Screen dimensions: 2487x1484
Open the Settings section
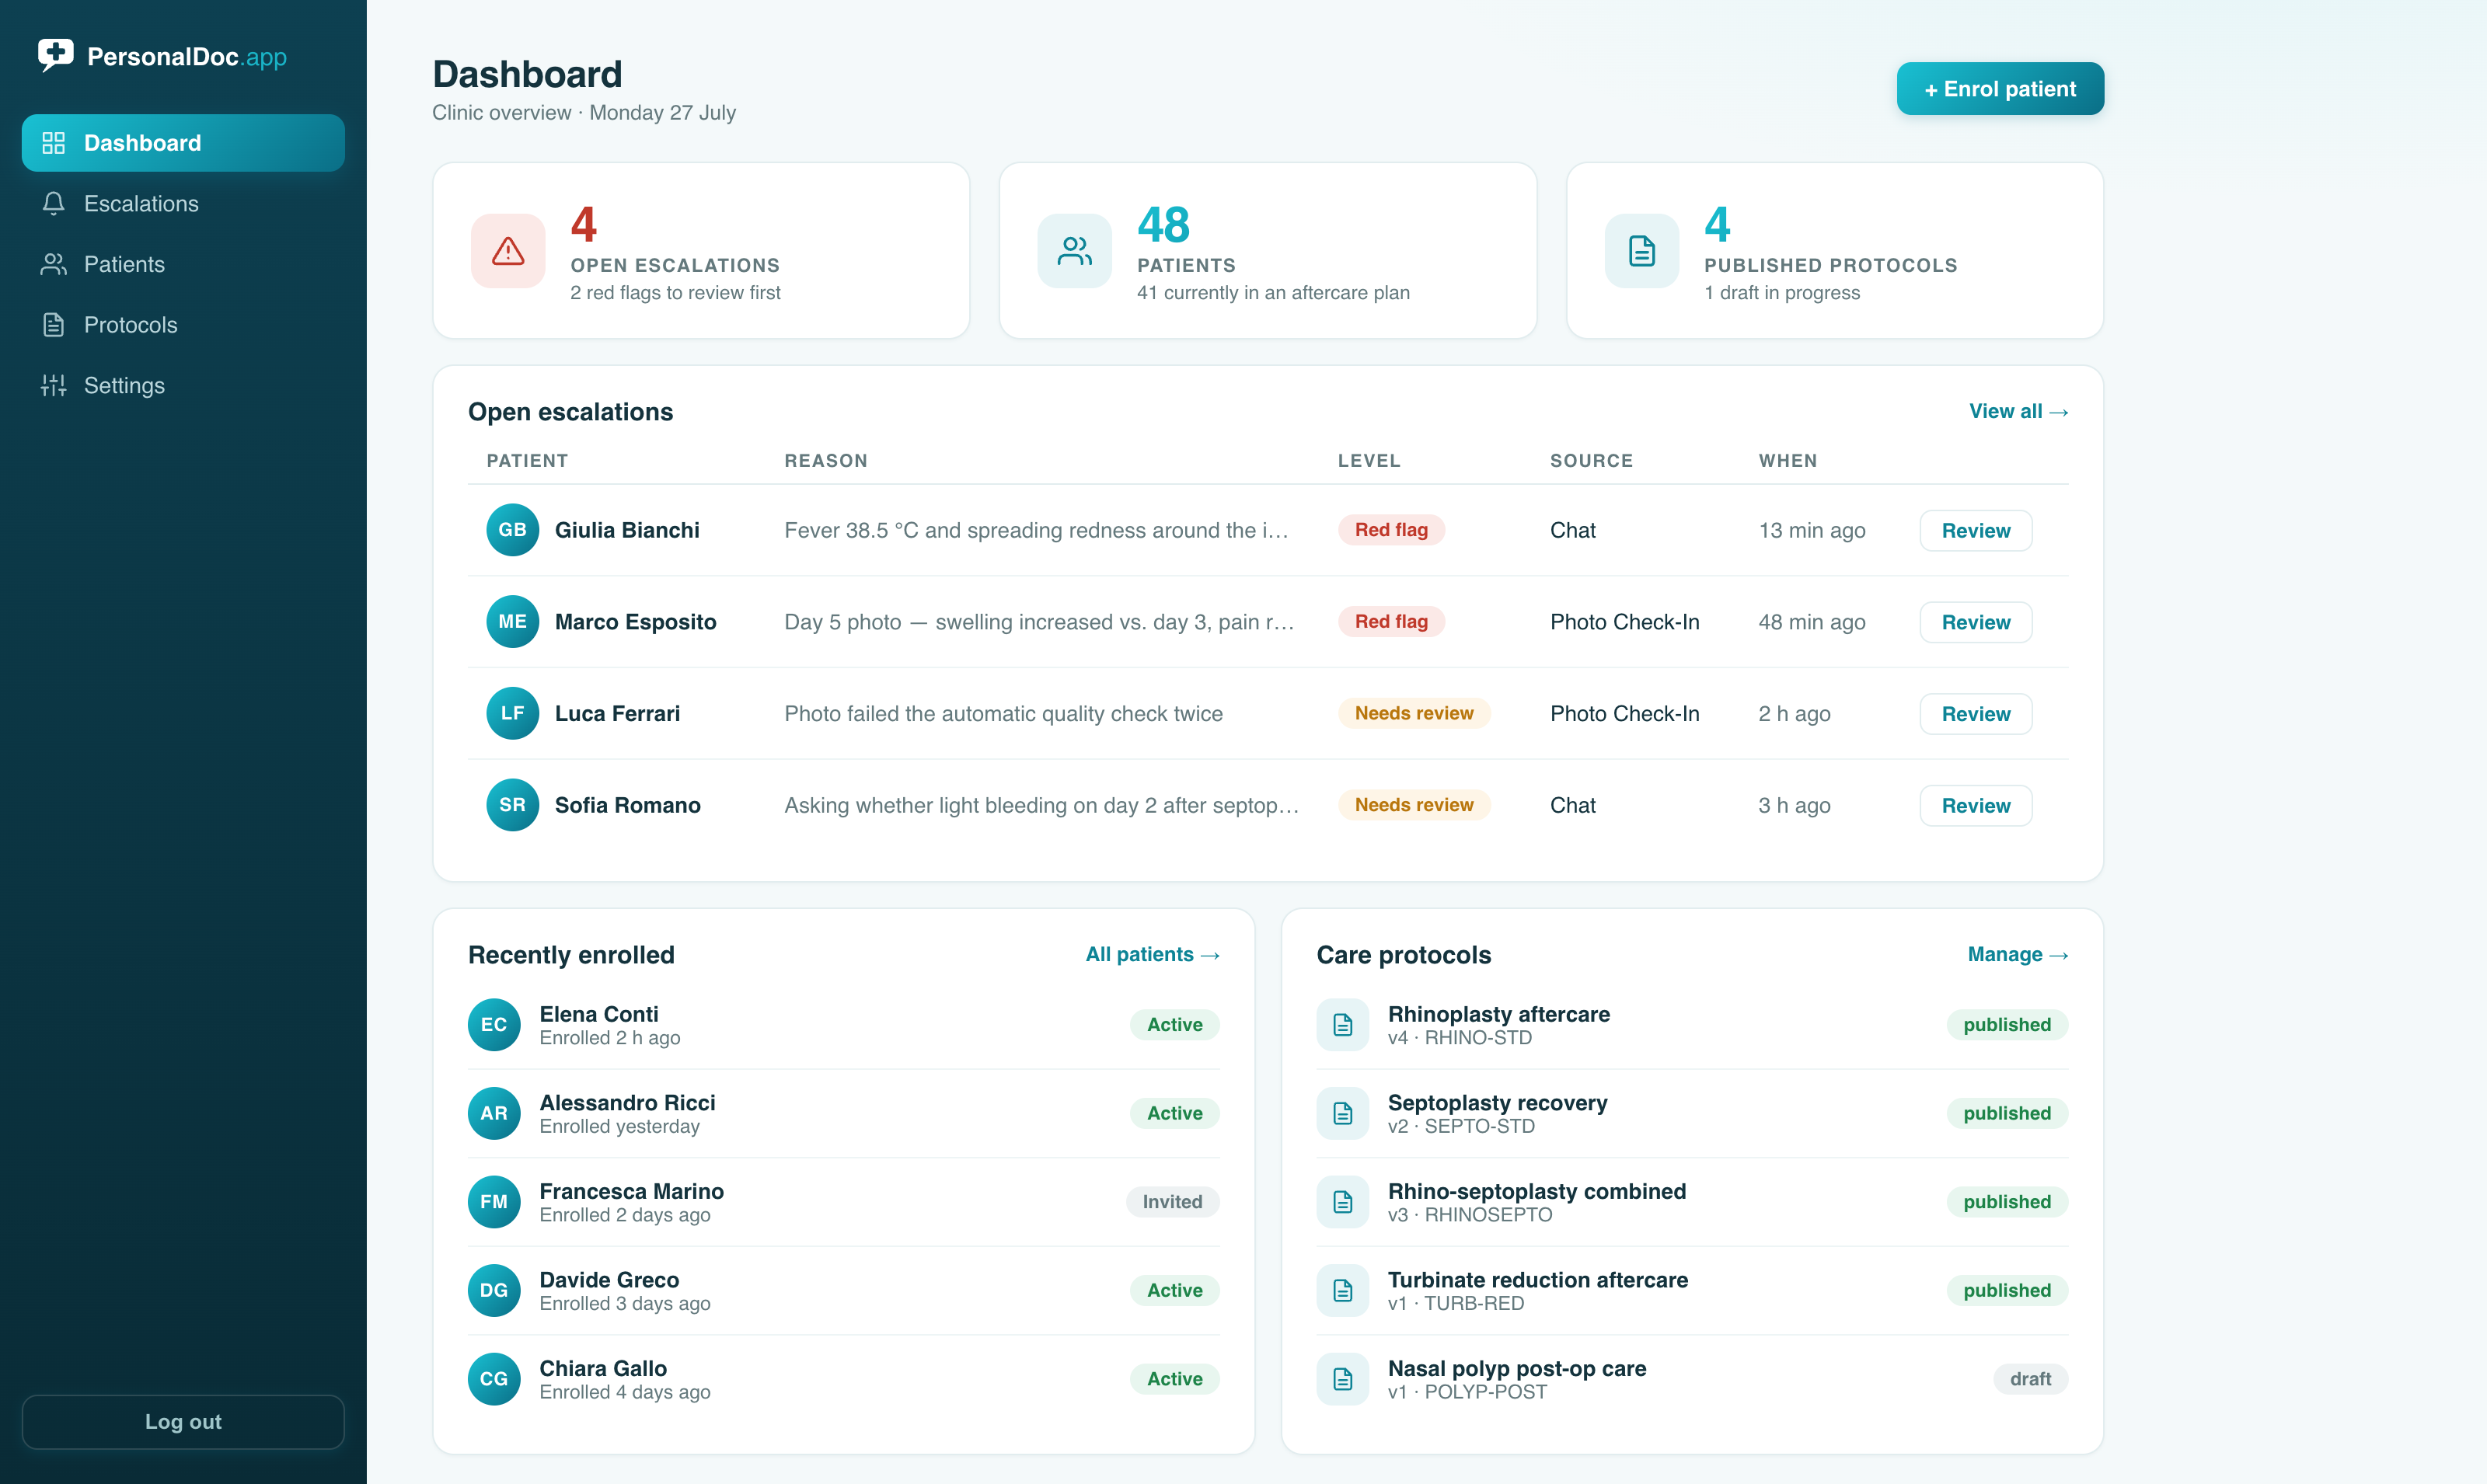pyautogui.click(x=183, y=385)
